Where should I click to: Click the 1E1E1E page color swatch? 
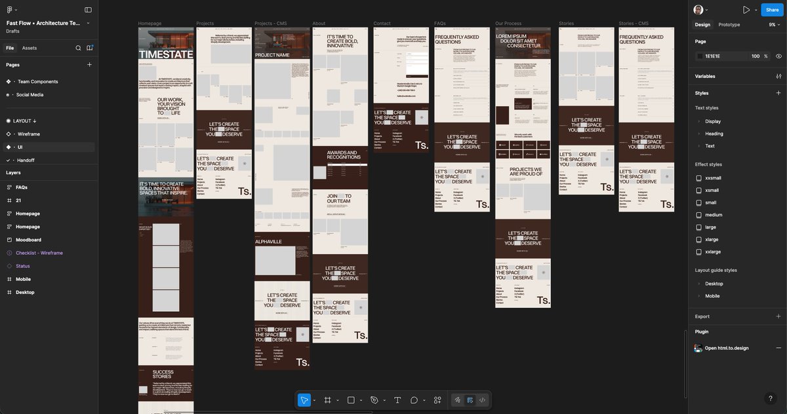(x=702, y=56)
